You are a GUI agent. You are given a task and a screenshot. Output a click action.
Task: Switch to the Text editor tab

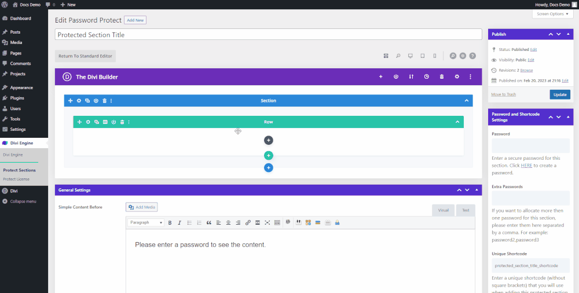[x=465, y=211]
